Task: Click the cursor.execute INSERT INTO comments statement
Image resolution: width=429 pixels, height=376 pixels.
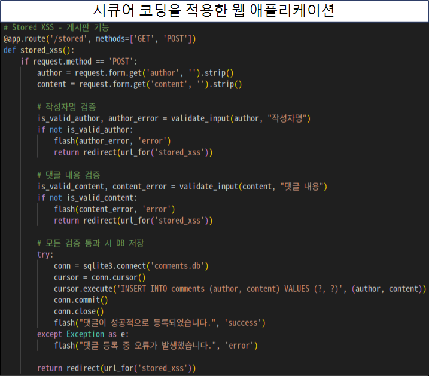Action: (239, 289)
